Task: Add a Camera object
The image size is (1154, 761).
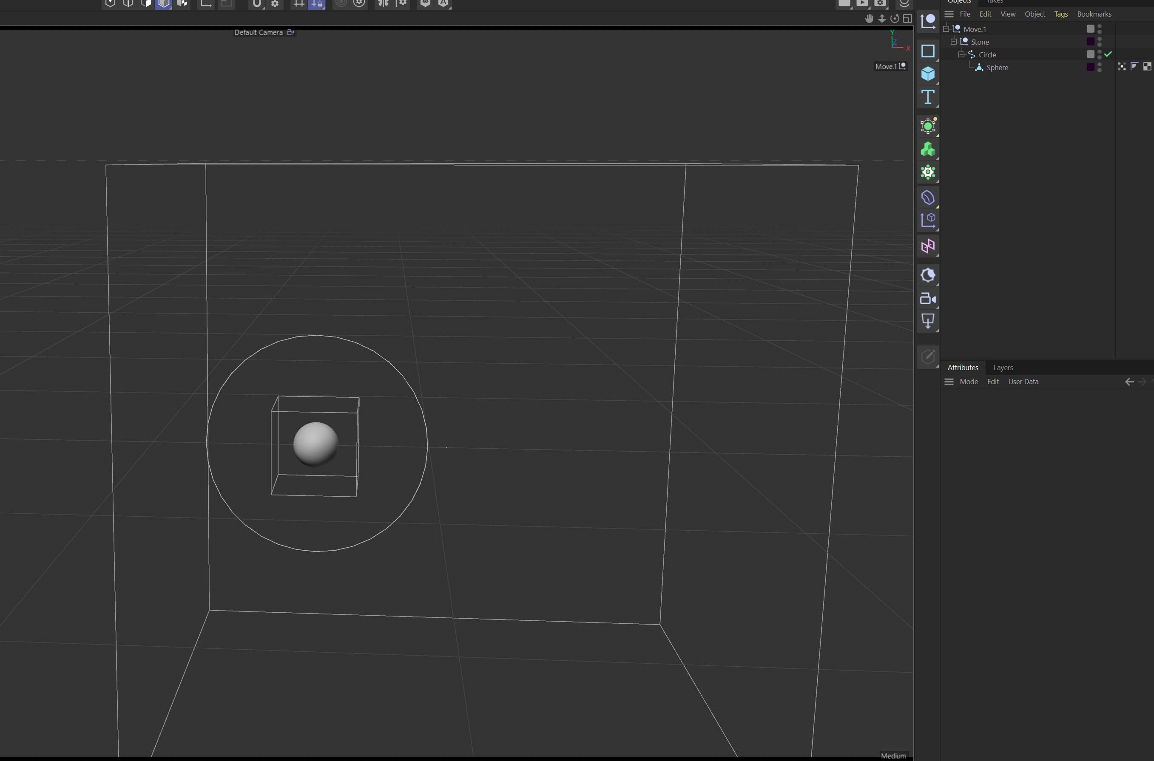Action: [x=928, y=298]
